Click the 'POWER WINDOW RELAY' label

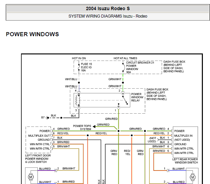[x=137, y=97]
